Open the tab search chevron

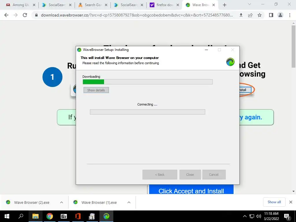pyautogui.click(x=249, y=4)
